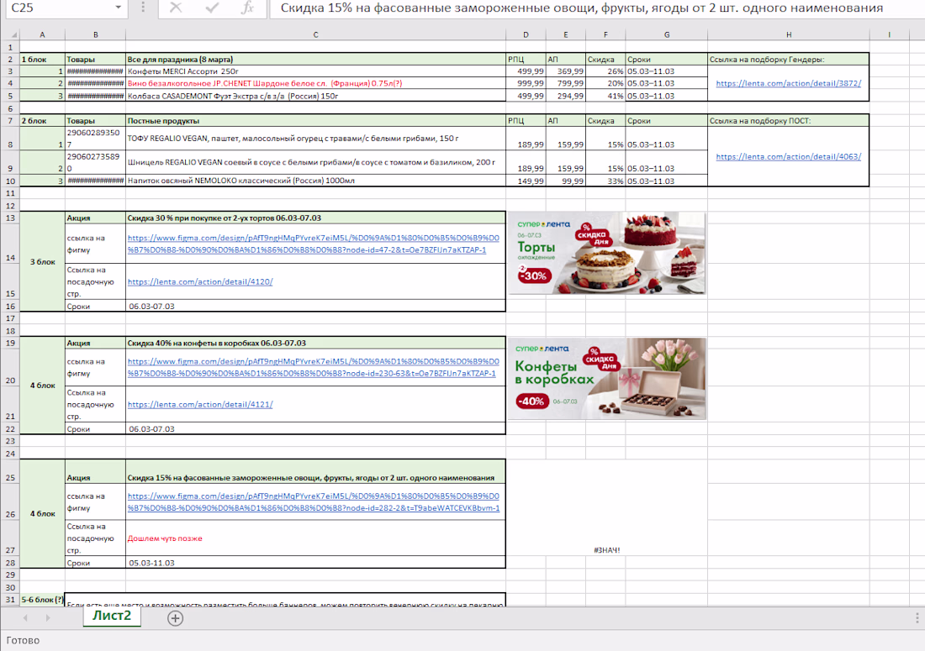
Task: Select column H header
Action: (x=788, y=34)
